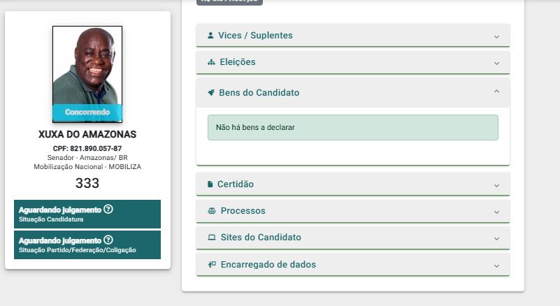Open help icon for Situação Candidatura
Image resolution: width=560 pixels, height=306 pixels.
pyautogui.click(x=108, y=209)
